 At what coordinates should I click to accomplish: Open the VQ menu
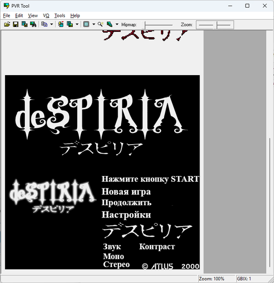tap(46, 16)
